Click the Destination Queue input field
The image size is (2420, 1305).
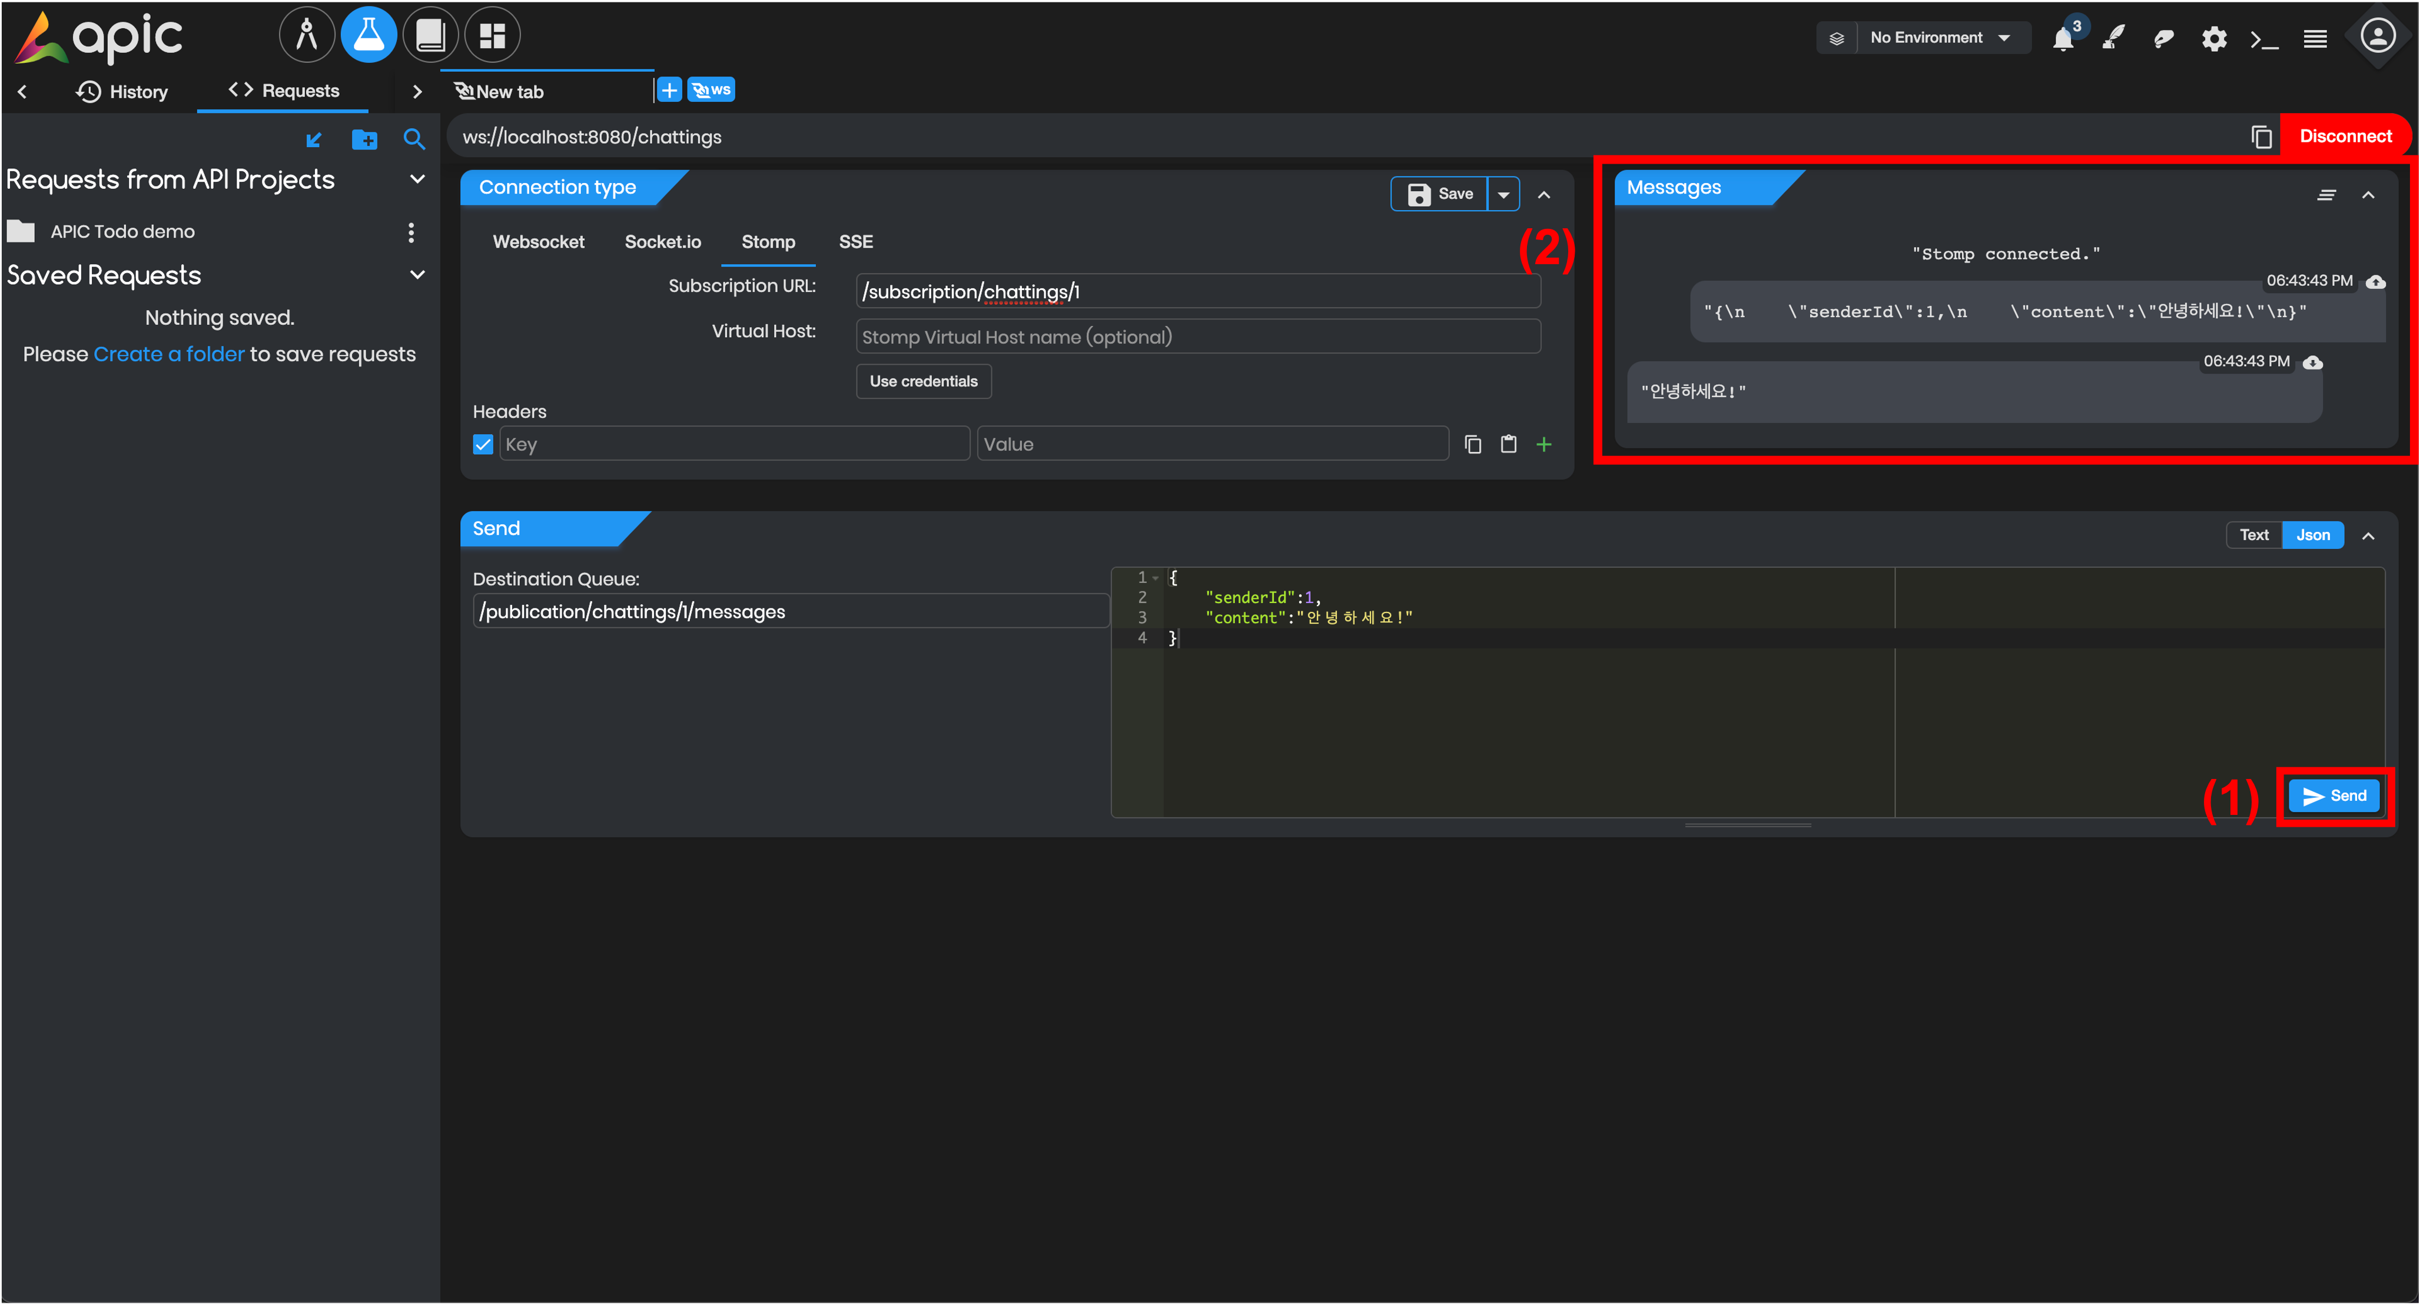[791, 611]
